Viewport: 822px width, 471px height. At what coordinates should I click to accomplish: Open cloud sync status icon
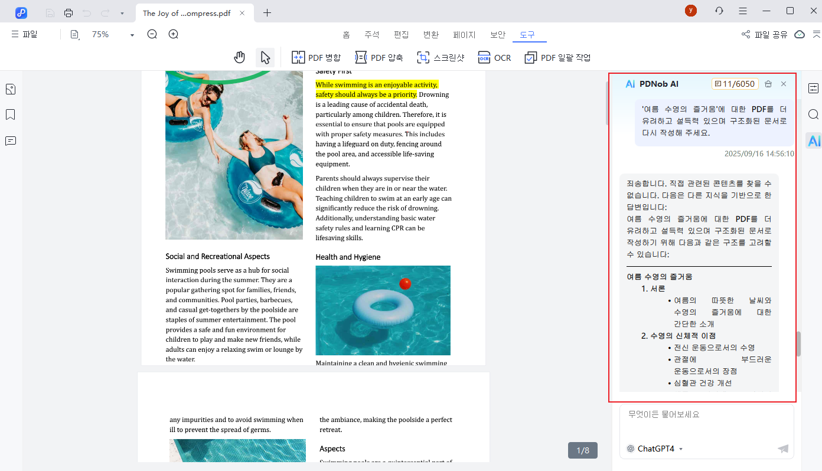coord(800,34)
